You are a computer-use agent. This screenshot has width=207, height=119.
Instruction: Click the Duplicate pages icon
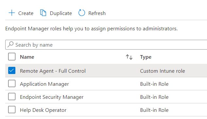[43, 13]
